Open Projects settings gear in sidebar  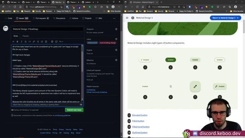[116, 50]
